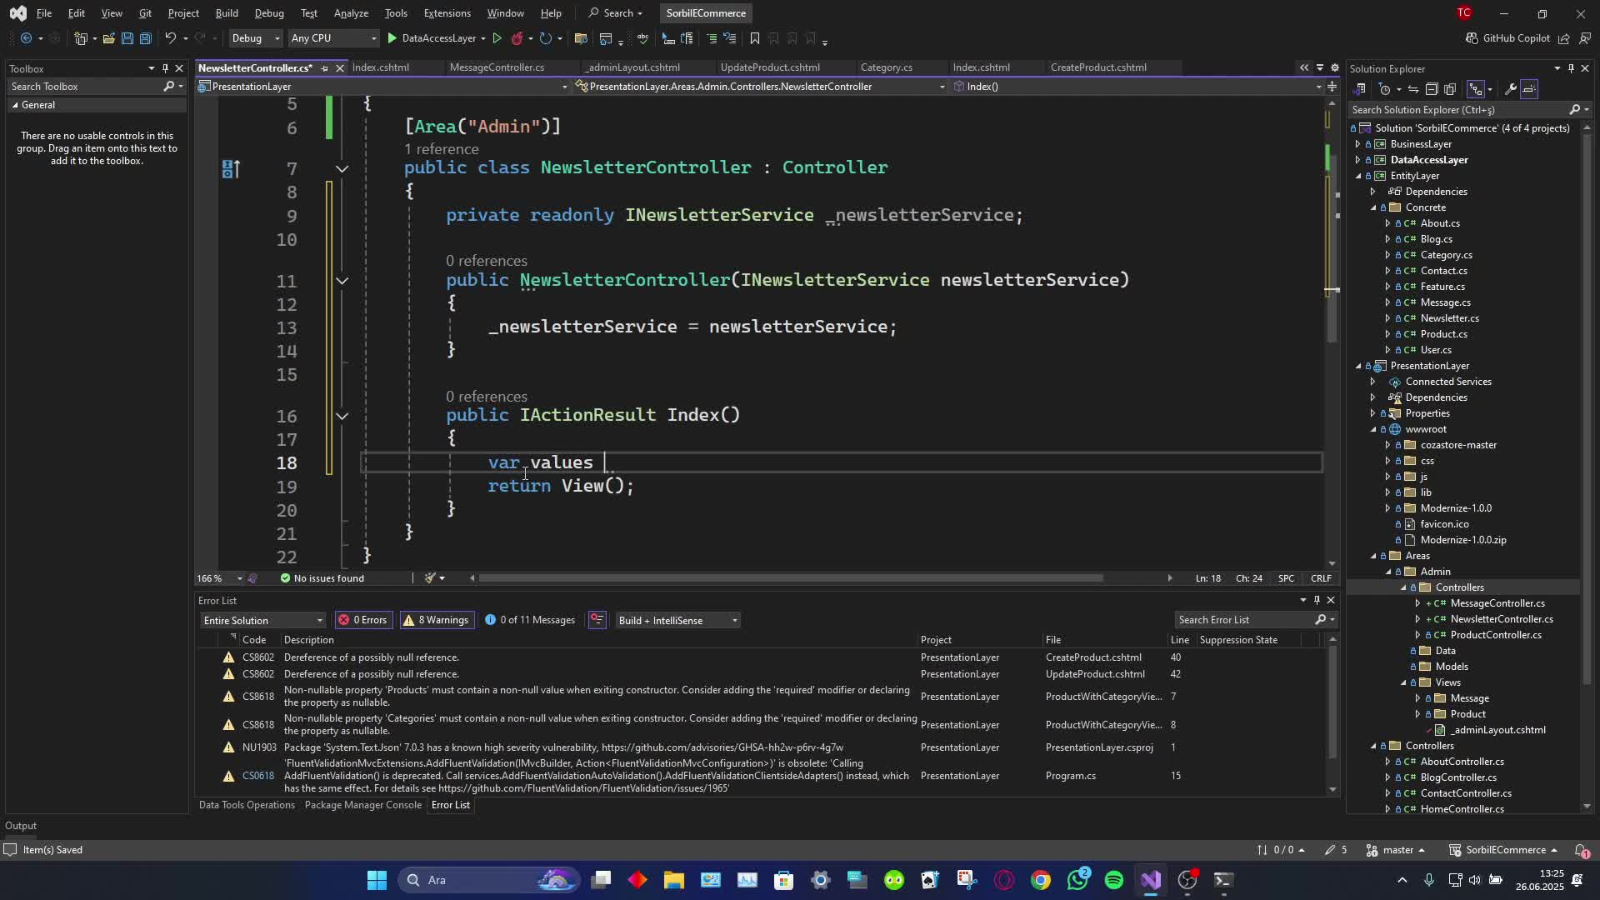Open the Extensions menu
Image resolution: width=1600 pixels, height=900 pixels.
pos(447,13)
